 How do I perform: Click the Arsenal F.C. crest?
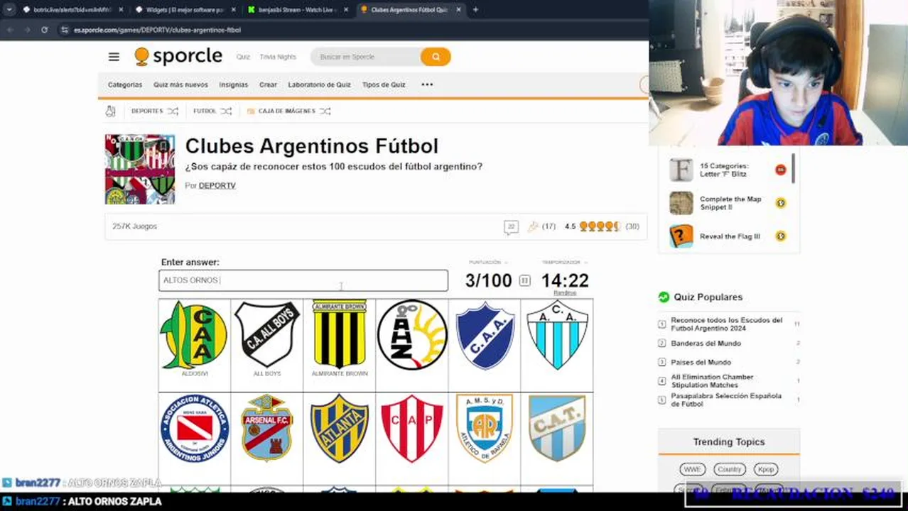pos(267,428)
